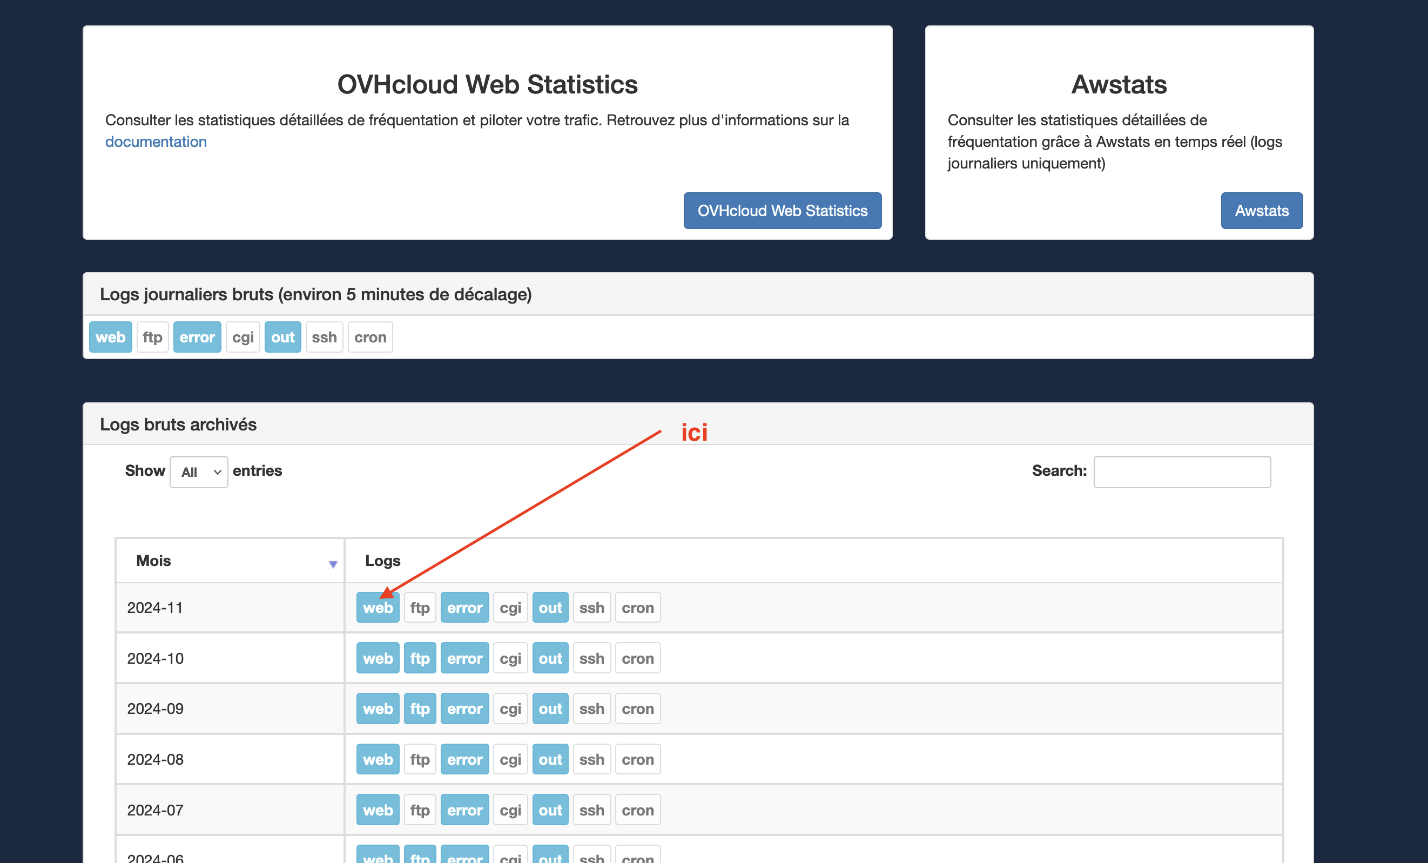The image size is (1428, 863).
Task: Open web logs for 2024-11
Action: pyautogui.click(x=378, y=608)
